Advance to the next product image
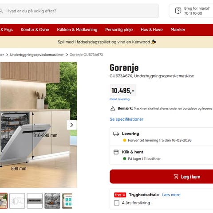The height and width of the screenshot is (213, 213). pos(72,125)
